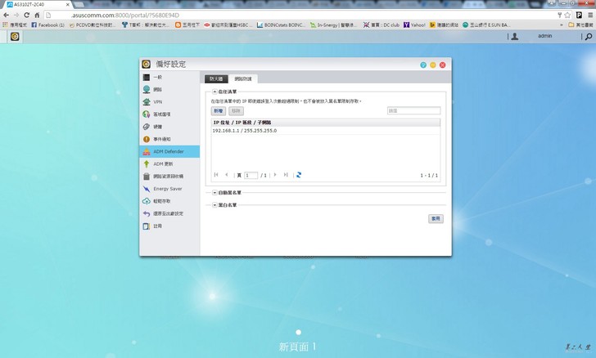
Task: Go to last page of trusted list
Action: coord(286,175)
